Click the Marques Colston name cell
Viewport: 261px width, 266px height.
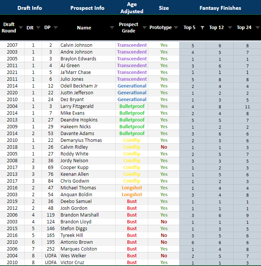click(x=87, y=249)
